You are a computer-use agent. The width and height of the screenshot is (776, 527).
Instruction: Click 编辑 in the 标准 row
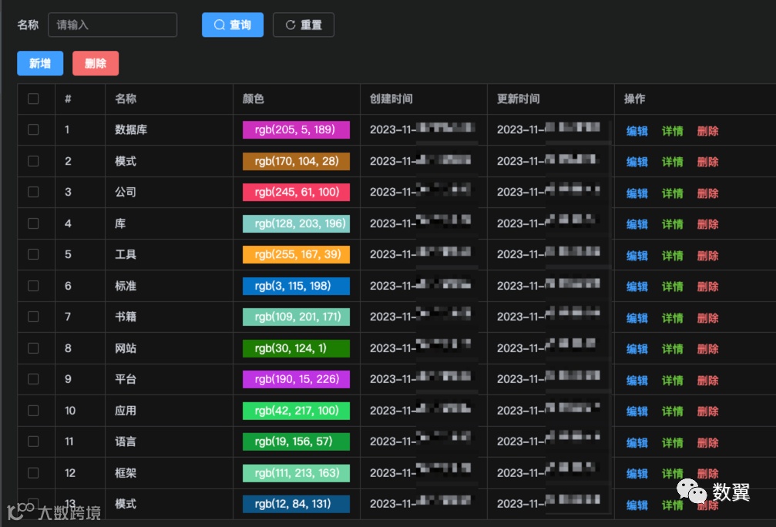coord(637,287)
